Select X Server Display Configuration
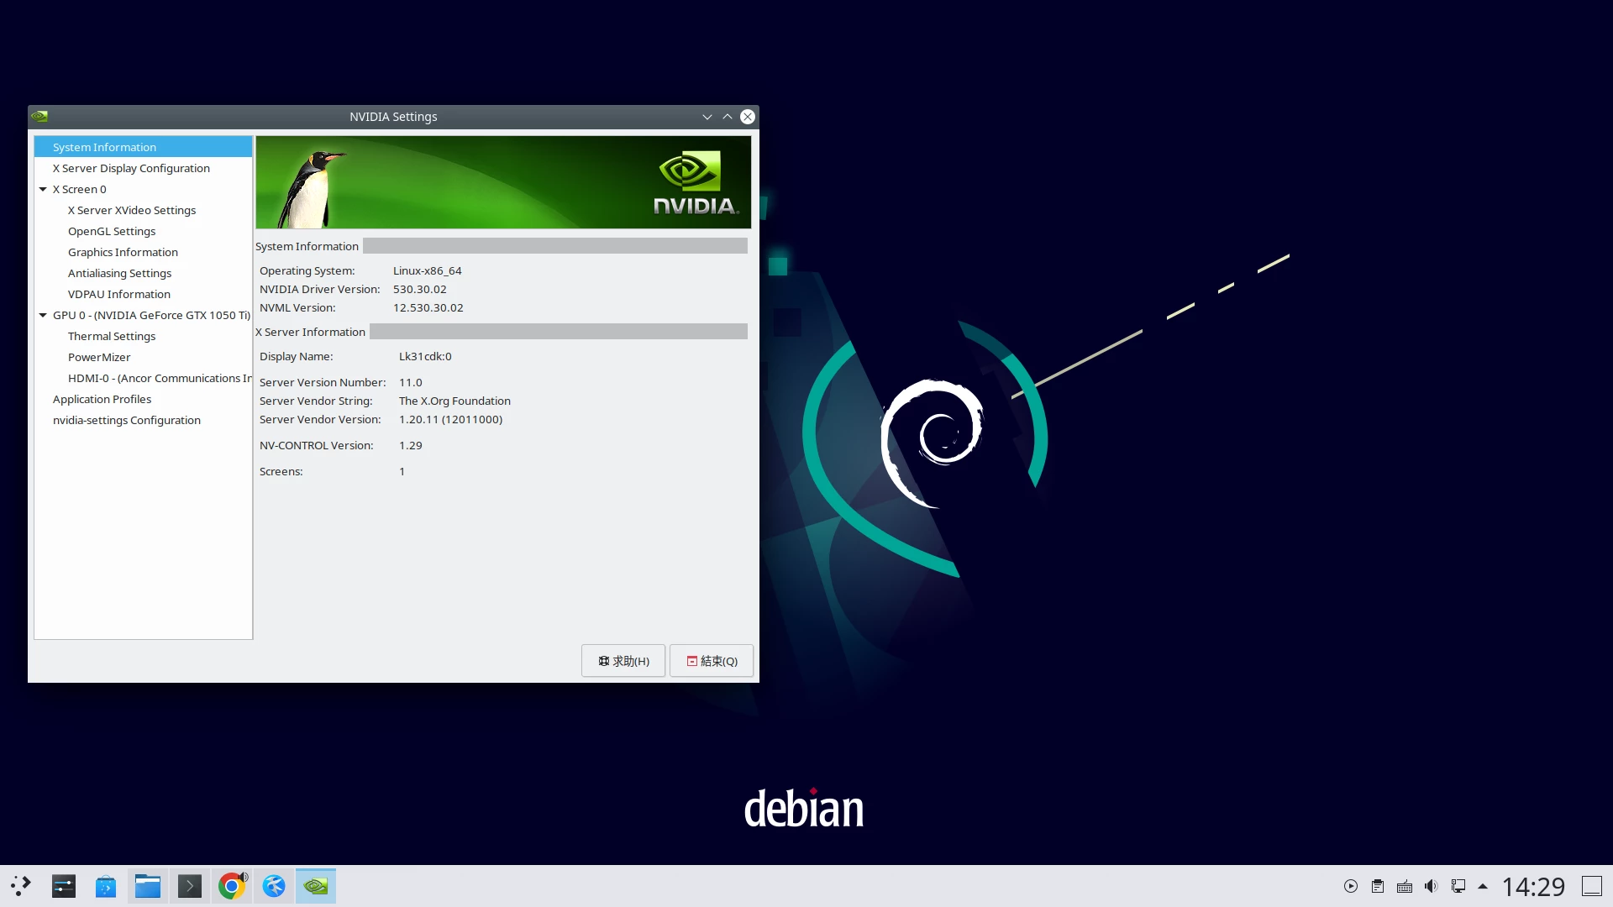The height and width of the screenshot is (907, 1613). pos(131,168)
